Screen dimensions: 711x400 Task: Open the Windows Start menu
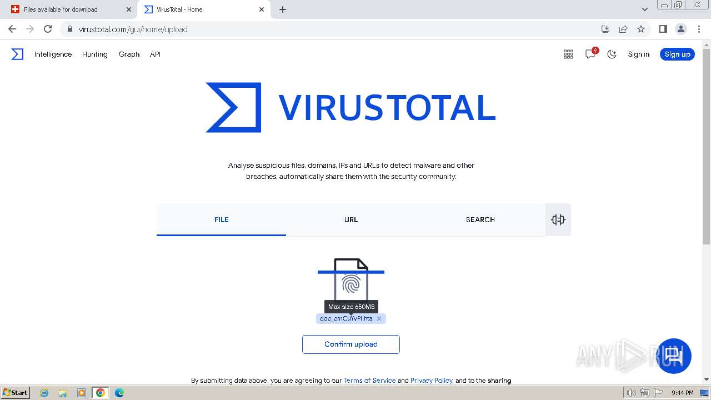click(x=15, y=392)
